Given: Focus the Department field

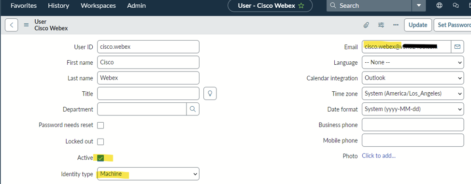Looking at the screenshot, I should (142, 109).
